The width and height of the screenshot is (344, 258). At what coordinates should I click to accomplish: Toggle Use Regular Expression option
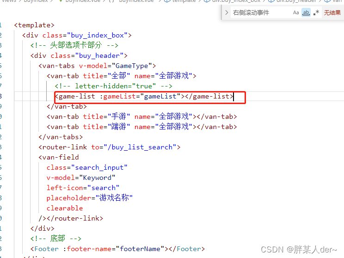pyautogui.click(x=316, y=13)
